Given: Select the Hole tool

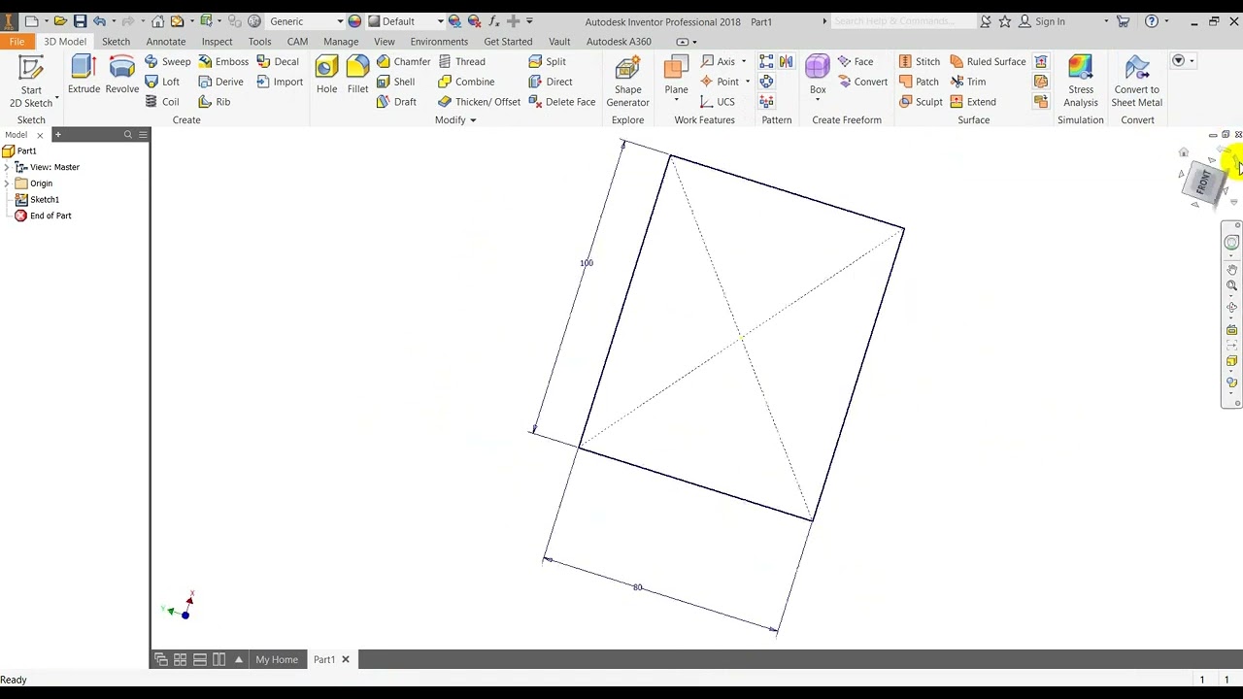Looking at the screenshot, I should click(x=326, y=75).
